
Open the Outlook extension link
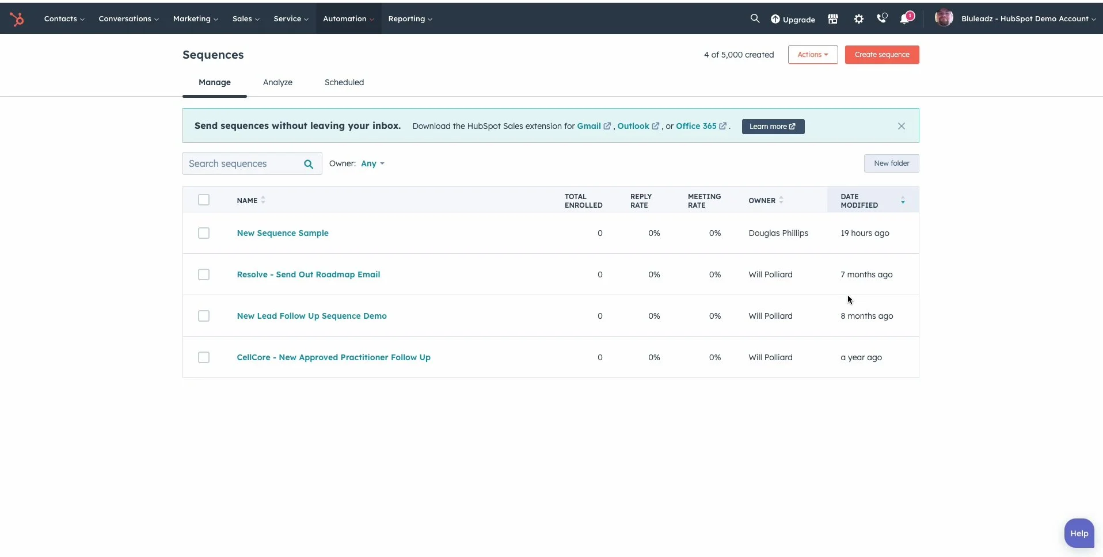638,126
